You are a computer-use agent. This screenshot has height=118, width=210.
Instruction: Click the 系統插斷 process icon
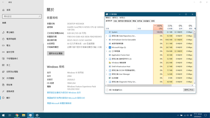click(x=110, y=78)
